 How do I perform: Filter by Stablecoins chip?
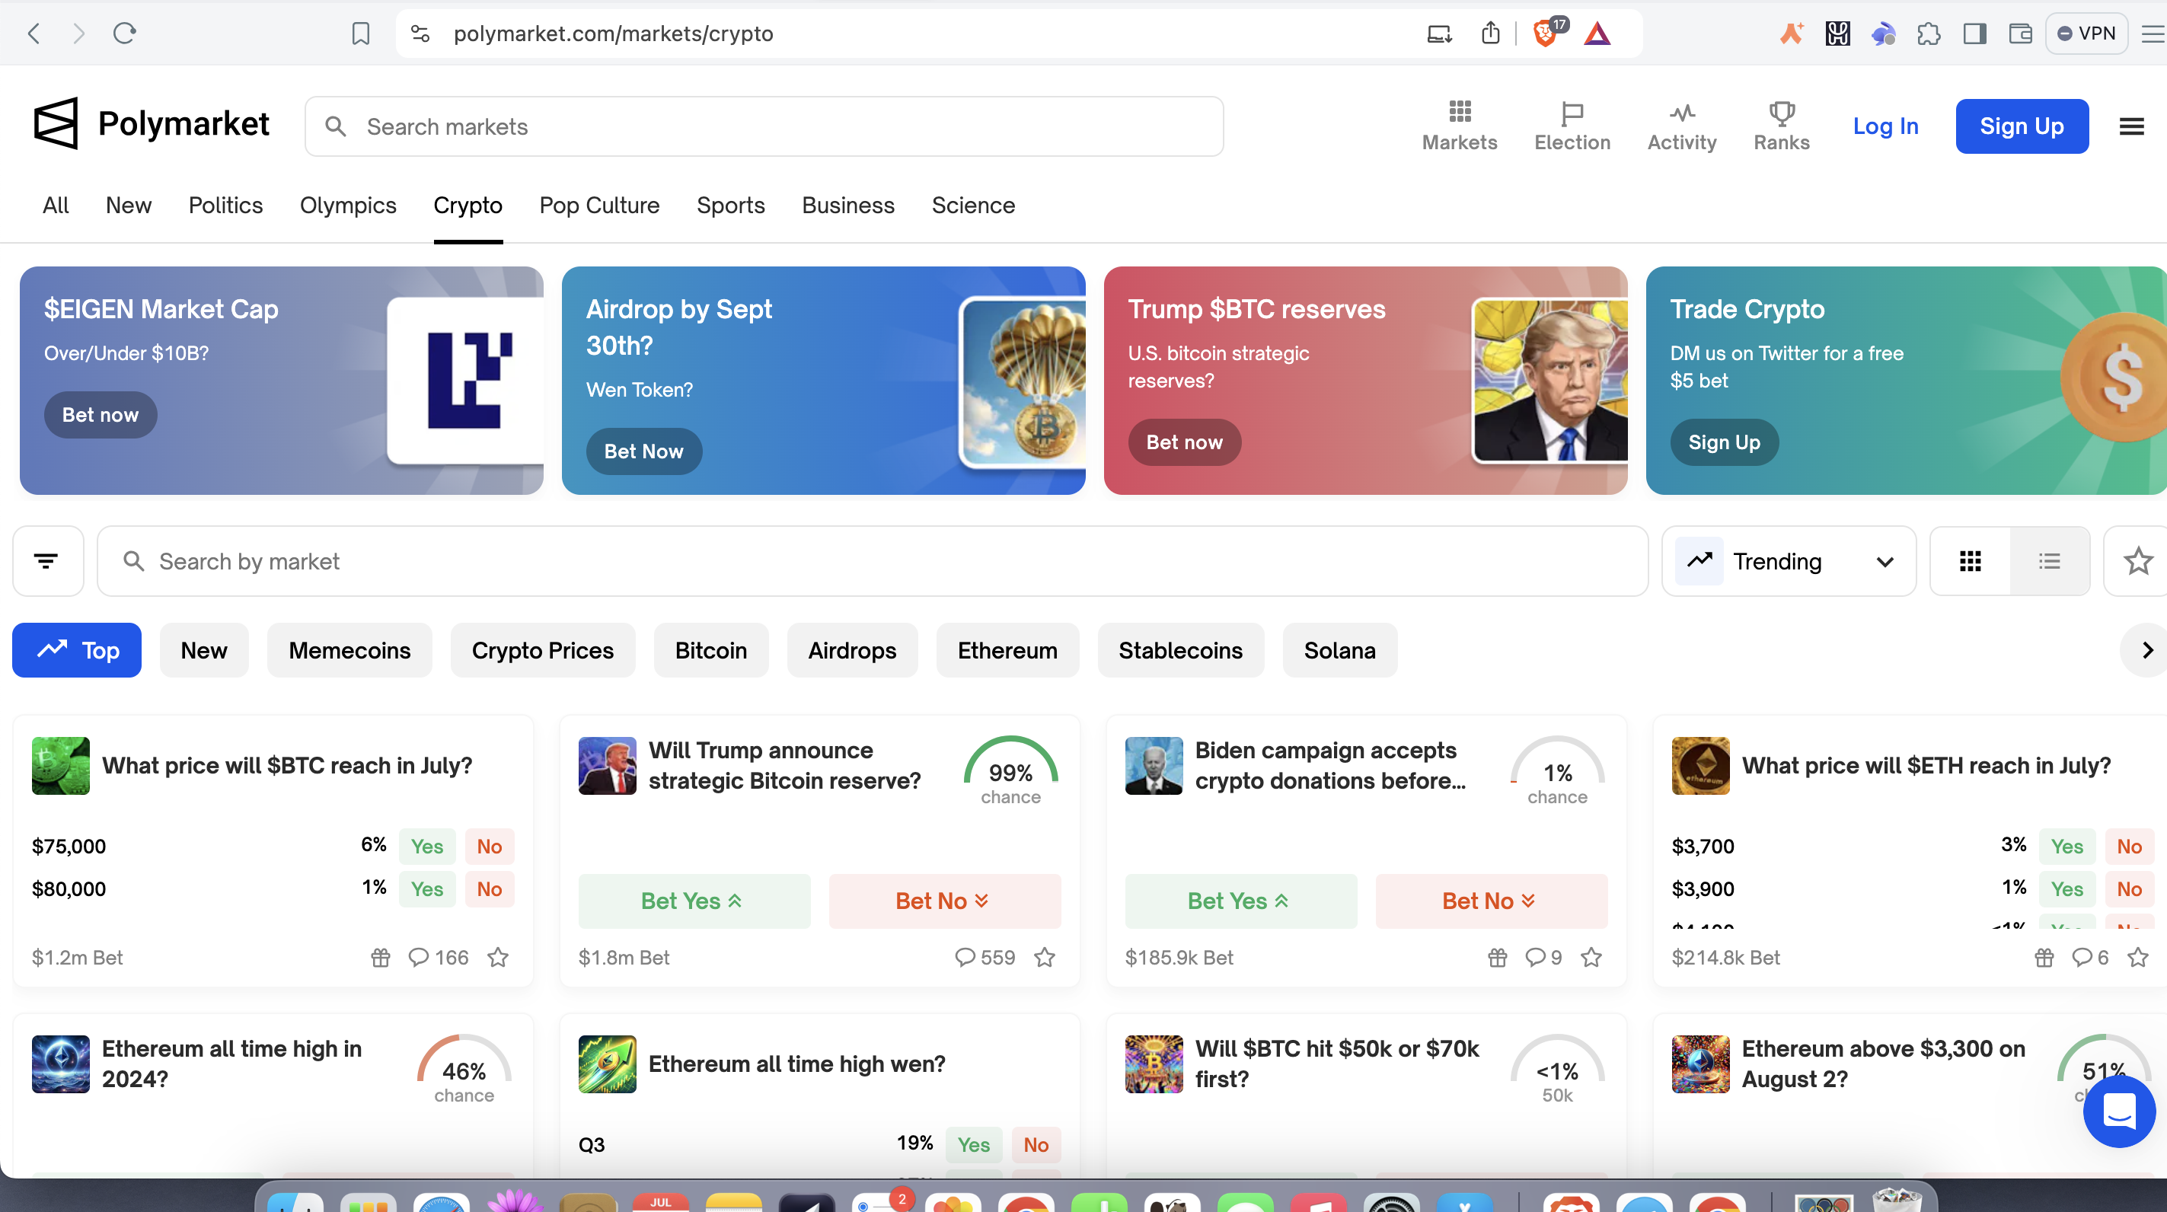tap(1180, 650)
